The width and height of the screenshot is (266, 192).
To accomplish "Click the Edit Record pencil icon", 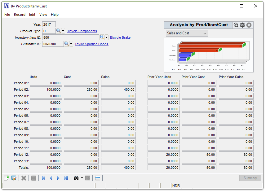I will [14, 178].
